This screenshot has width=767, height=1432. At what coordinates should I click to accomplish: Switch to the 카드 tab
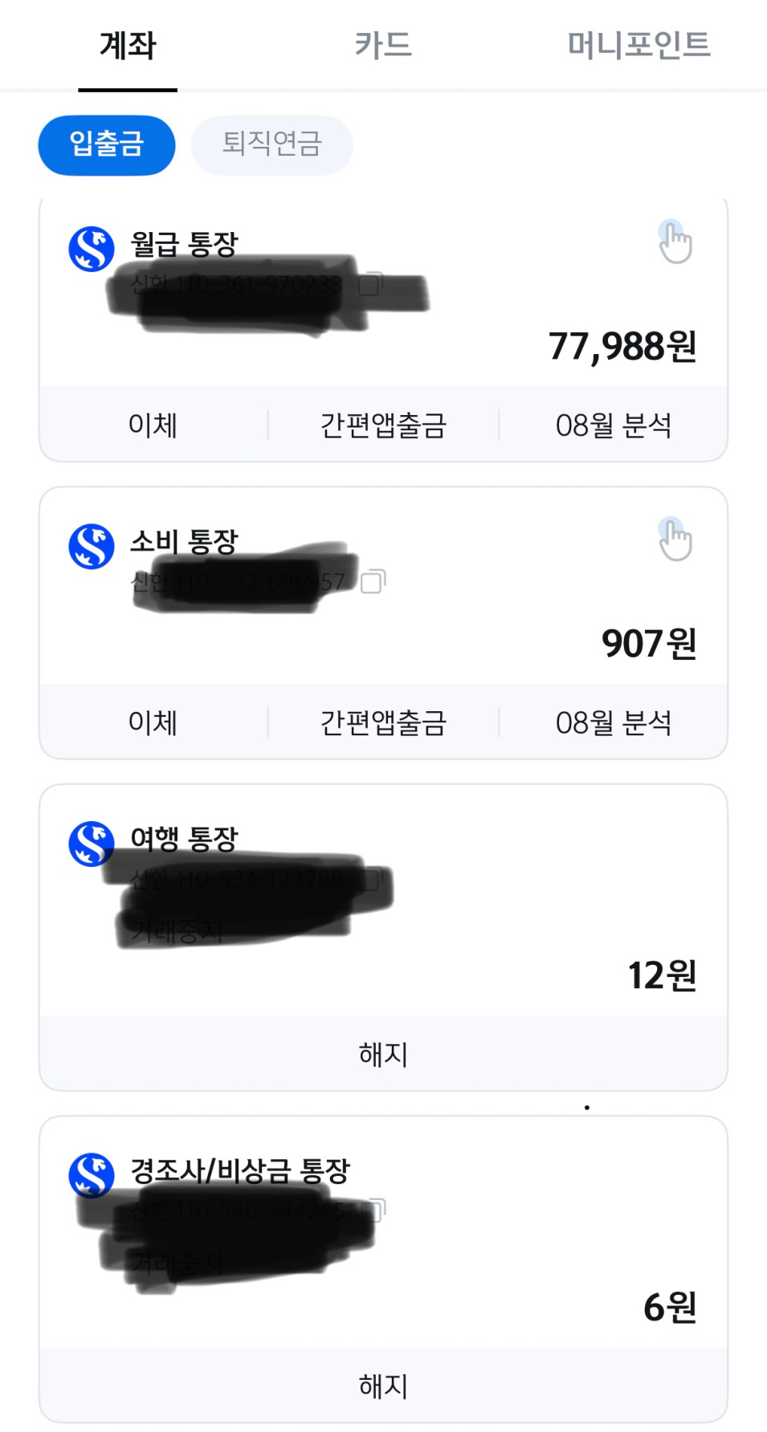(383, 45)
